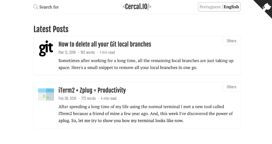Click the iTerm2 post excerpt paragraph
Screen dimensions: 272x144
click(x=146, y=114)
